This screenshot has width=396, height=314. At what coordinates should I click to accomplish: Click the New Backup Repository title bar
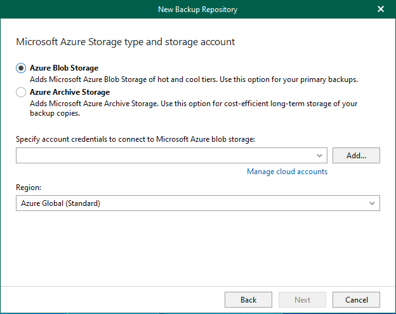[x=197, y=9]
